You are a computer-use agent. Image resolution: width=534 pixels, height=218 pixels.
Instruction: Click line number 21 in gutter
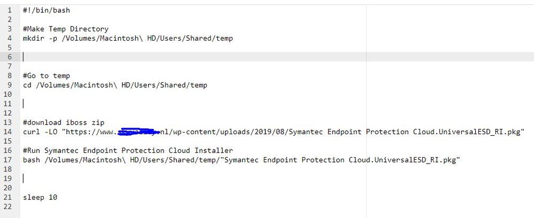point(7,197)
